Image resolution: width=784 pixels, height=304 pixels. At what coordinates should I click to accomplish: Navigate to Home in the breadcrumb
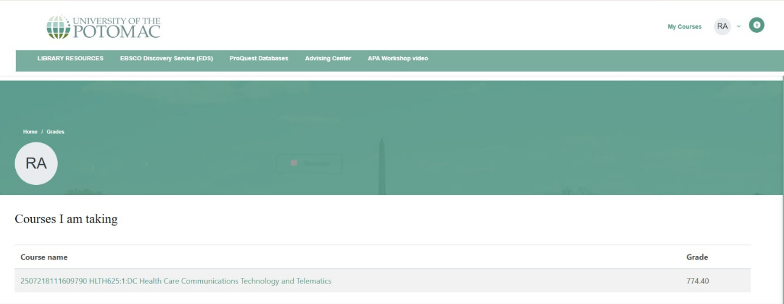30,132
